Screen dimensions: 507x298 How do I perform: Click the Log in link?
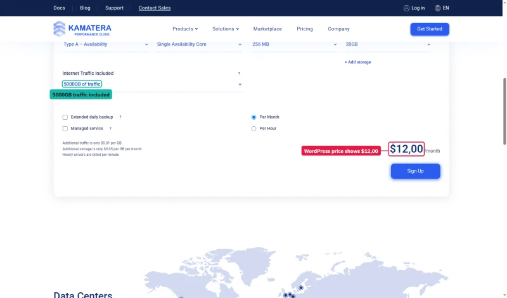pyautogui.click(x=418, y=8)
